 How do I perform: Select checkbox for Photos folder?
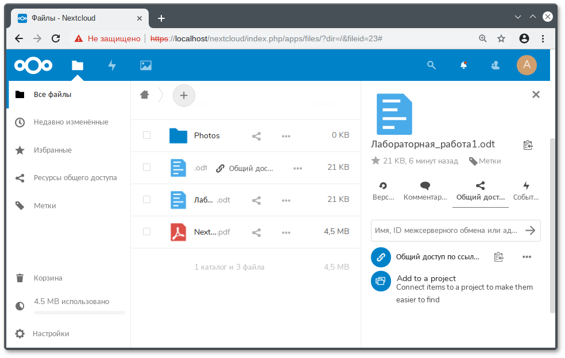click(146, 135)
